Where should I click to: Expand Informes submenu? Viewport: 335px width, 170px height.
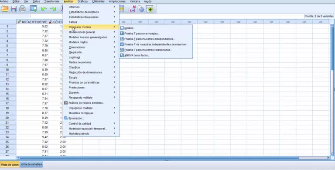tap(91, 7)
